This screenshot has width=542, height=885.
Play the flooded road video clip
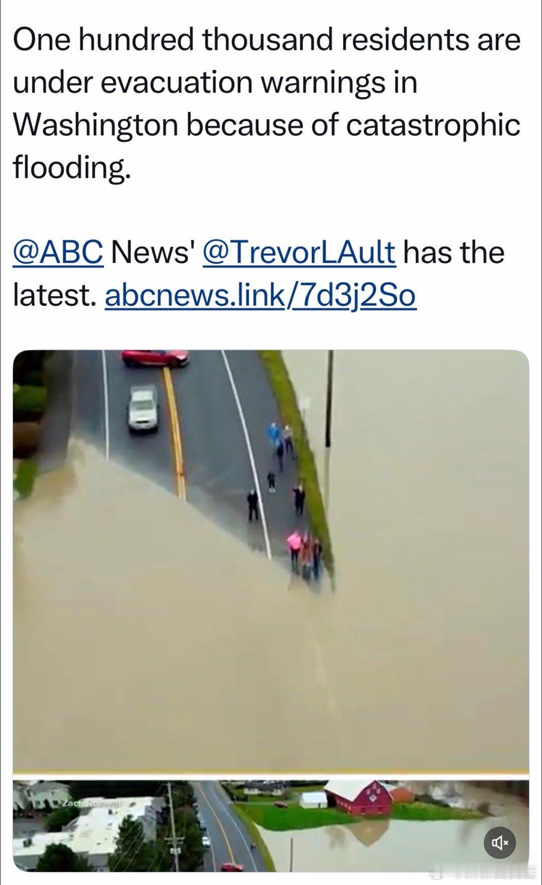[271, 560]
